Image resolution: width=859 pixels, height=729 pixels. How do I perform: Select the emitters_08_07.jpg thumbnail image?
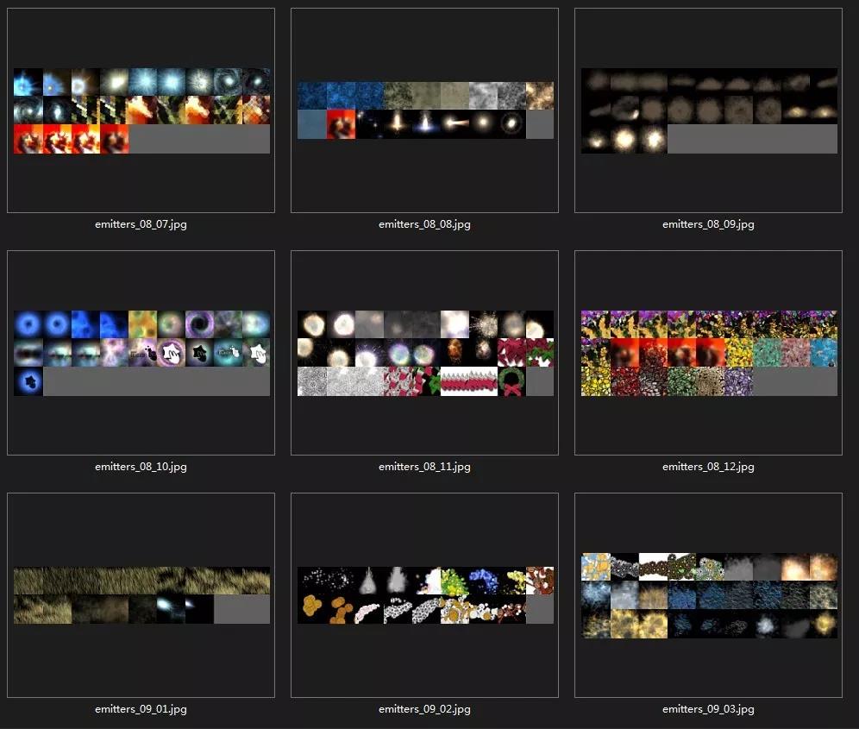[x=141, y=110]
